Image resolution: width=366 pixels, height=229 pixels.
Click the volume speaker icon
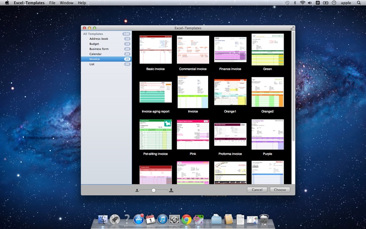[310, 3]
